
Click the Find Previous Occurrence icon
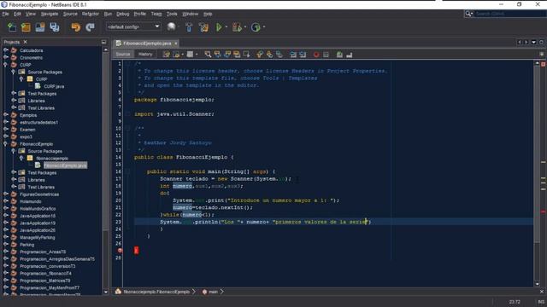(218, 55)
